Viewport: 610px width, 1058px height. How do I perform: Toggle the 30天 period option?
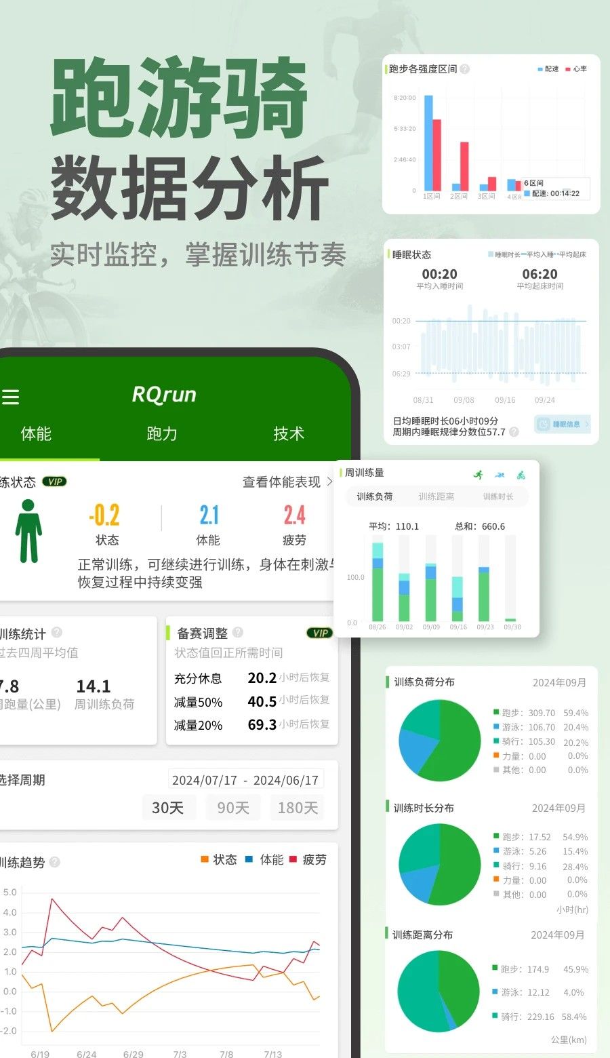point(168,808)
